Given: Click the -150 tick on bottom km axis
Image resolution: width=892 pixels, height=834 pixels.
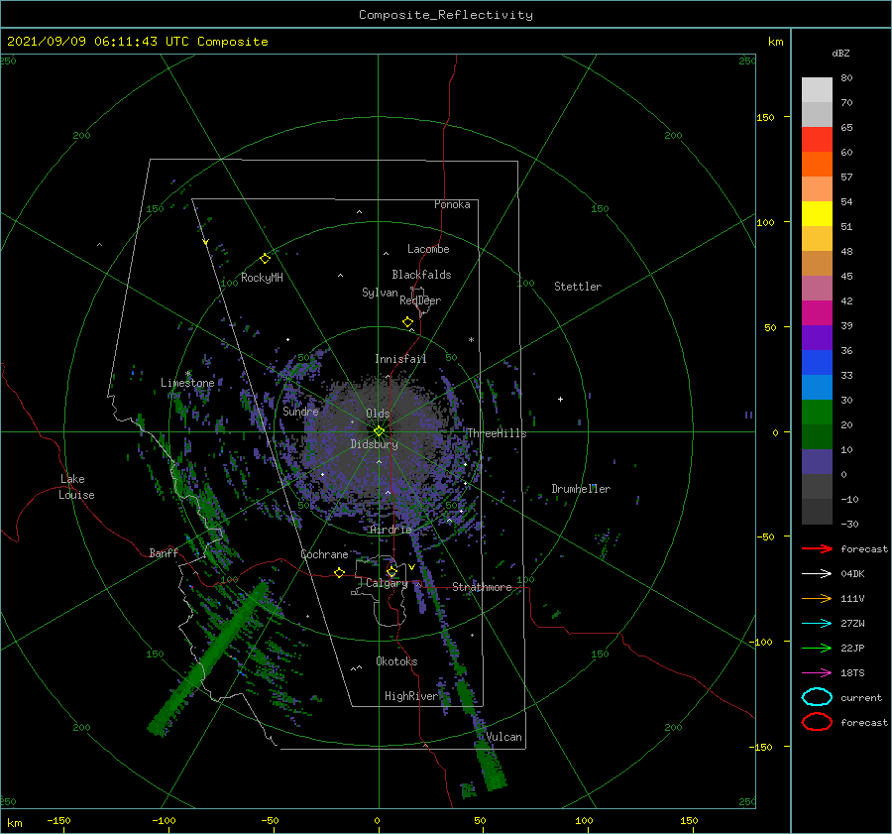Looking at the screenshot, I should point(58,821).
